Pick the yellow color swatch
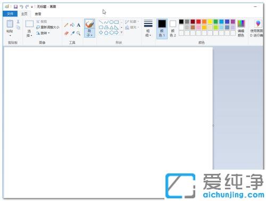 tap(210, 22)
